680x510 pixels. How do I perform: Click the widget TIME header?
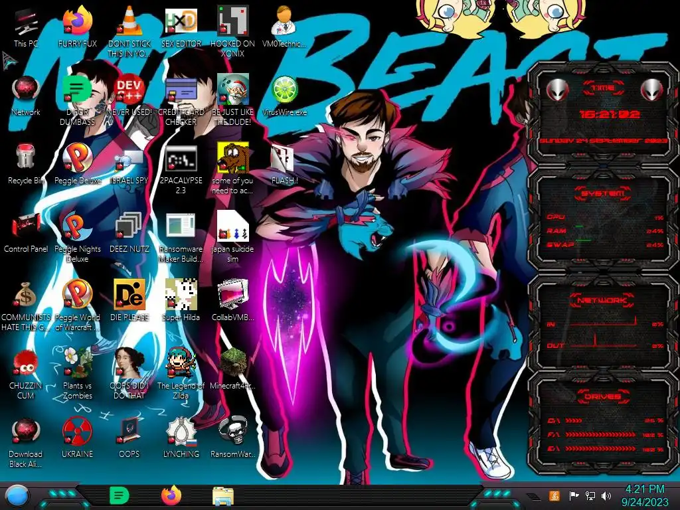click(x=603, y=88)
